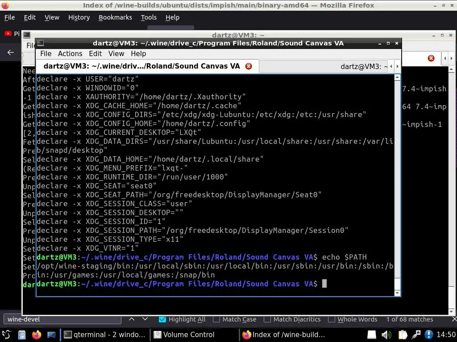Open Firefox History menu

tap(79, 17)
